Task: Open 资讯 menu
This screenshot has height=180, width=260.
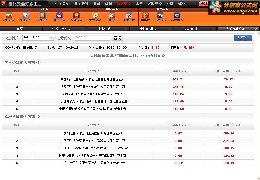Action: click(97, 3)
